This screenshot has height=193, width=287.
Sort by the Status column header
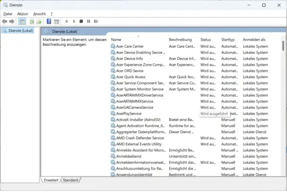[x=205, y=40]
